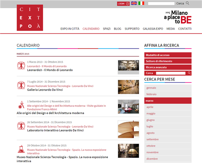Image resolution: width=202 pixels, height=163 pixels.
Task: Focus the sidebar Cerca input field
Action: click(x=170, y=73)
